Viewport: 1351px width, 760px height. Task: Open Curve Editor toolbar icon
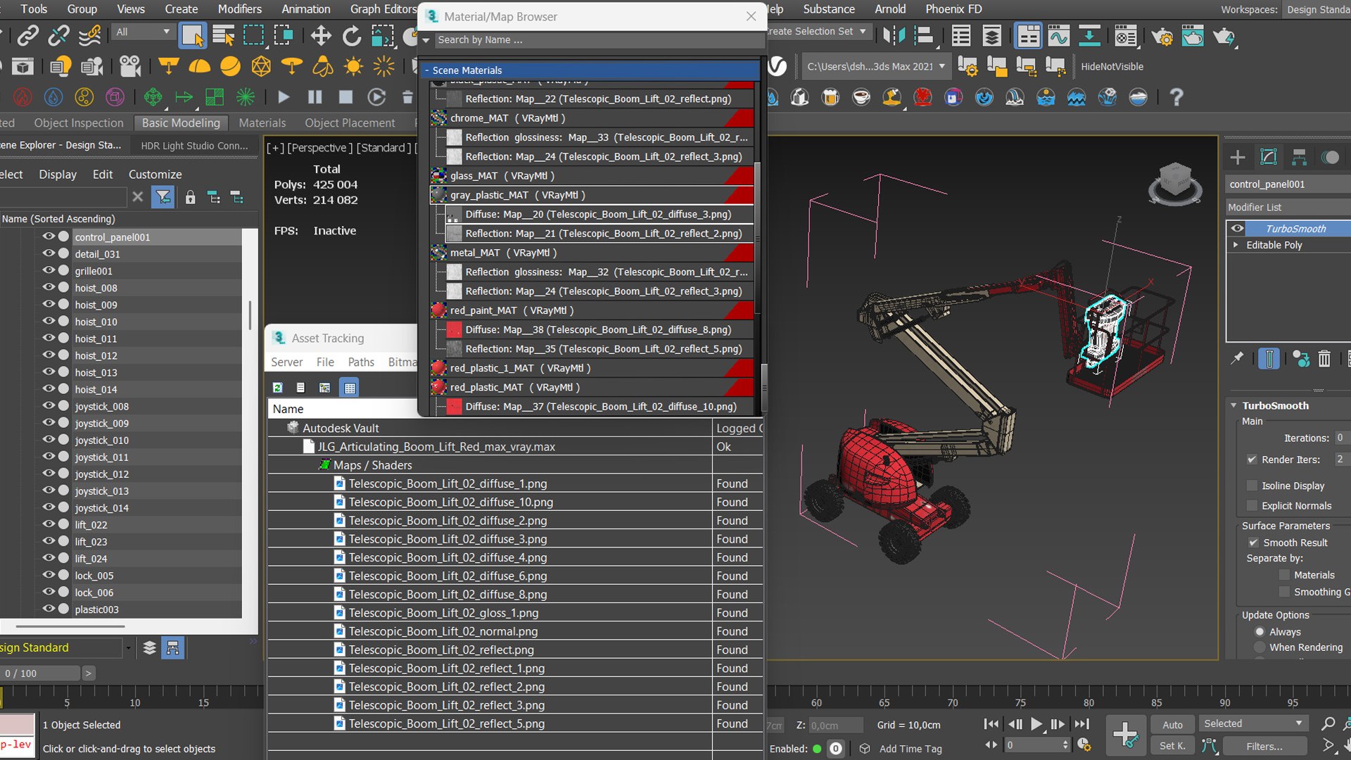pos(1058,35)
